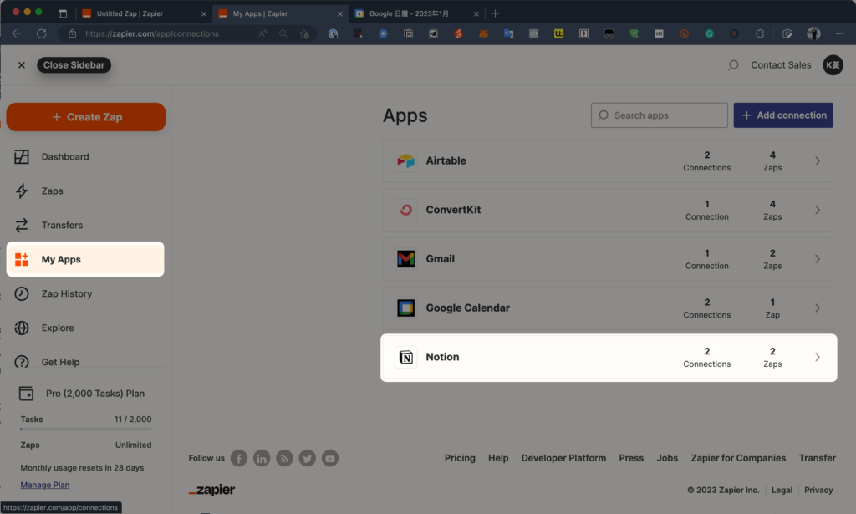Open Zapier's LinkedIn page icon
This screenshot has height=514, width=856.
(x=262, y=458)
